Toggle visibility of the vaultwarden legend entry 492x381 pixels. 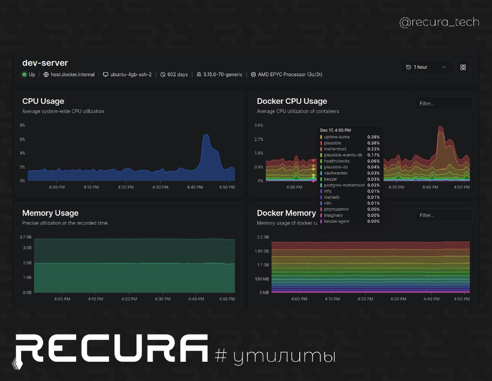click(336, 173)
